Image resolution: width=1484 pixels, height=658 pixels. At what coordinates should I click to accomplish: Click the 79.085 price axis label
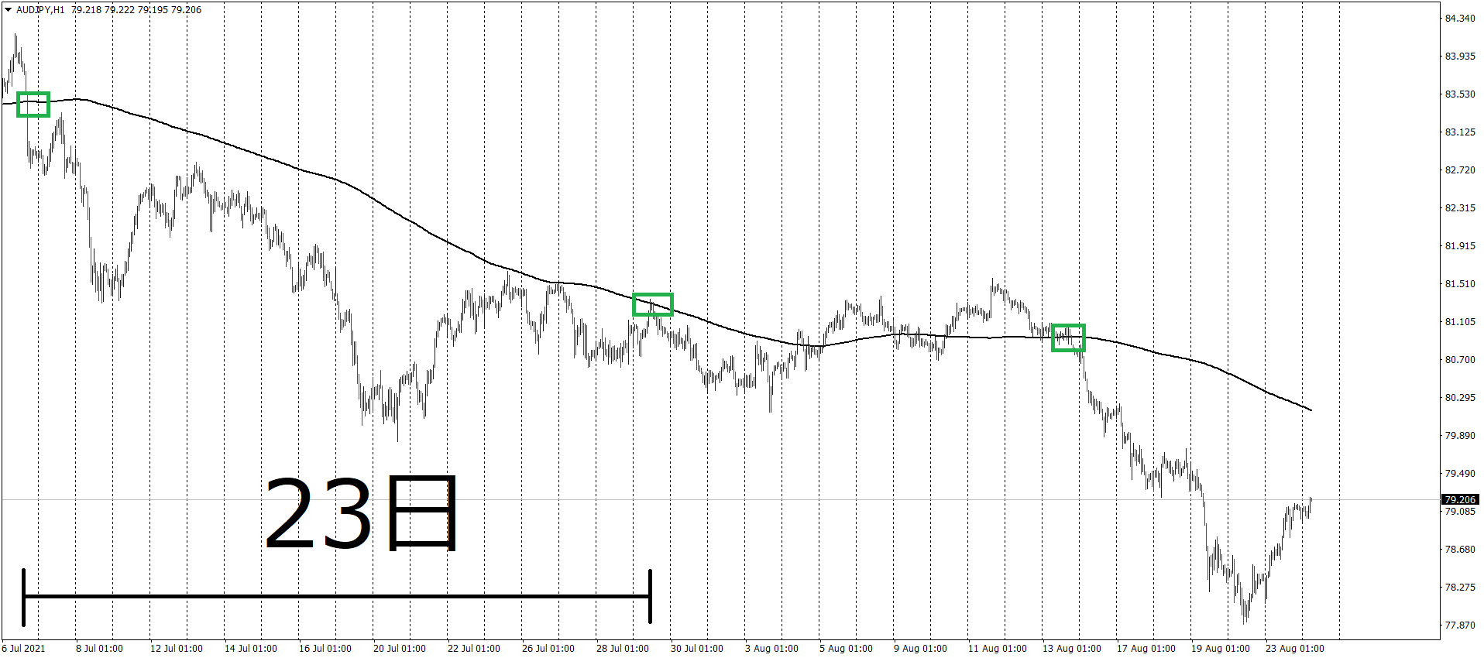click(1460, 512)
